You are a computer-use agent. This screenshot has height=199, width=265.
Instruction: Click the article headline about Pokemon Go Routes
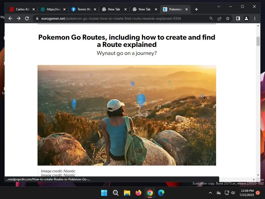127,41
